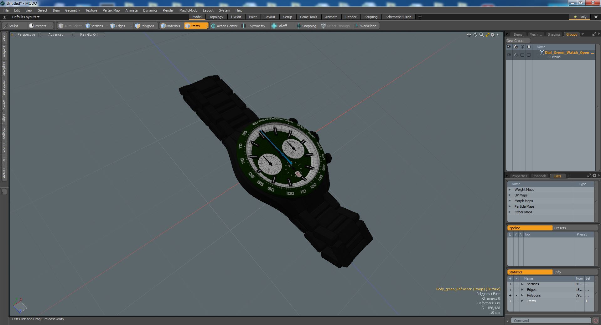Open the Default Layouts dropdown
This screenshot has height=325, width=601.
[26, 17]
